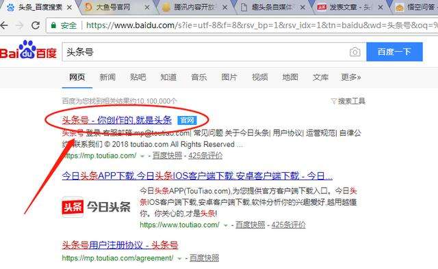
Task: Close the 发表文章 tab
Action: pyautogui.click(x=381, y=8)
